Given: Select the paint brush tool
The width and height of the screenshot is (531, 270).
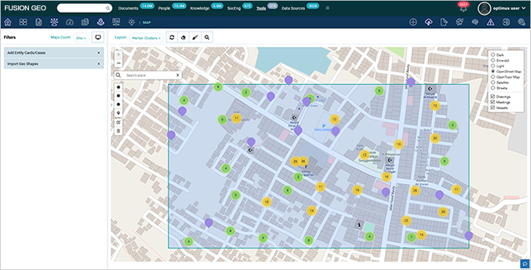Looking at the screenshot, I should coord(195,38).
